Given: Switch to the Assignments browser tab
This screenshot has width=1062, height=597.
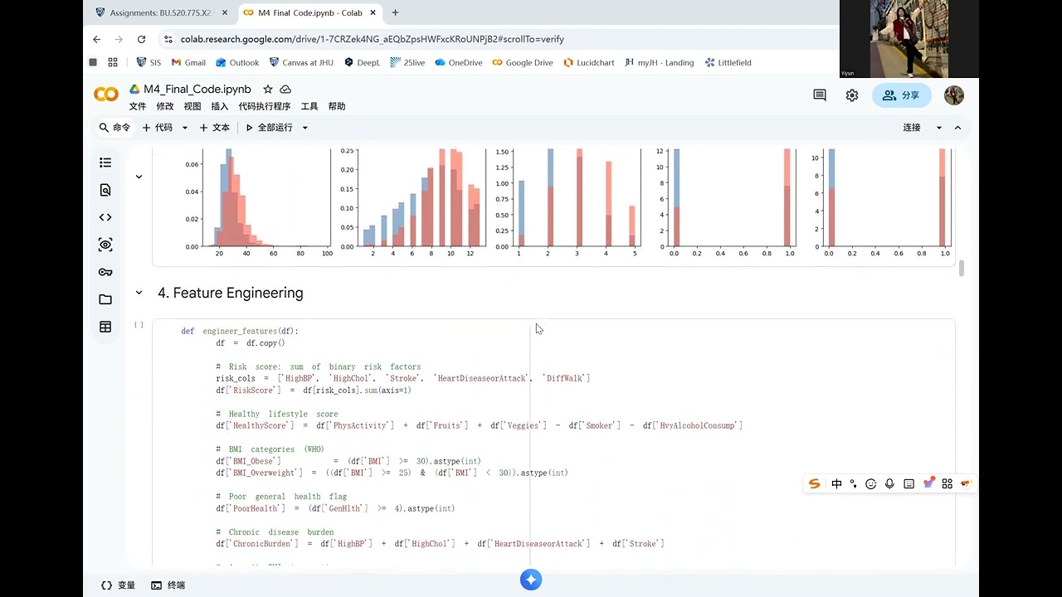Looking at the screenshot, I should coord(162,12).
